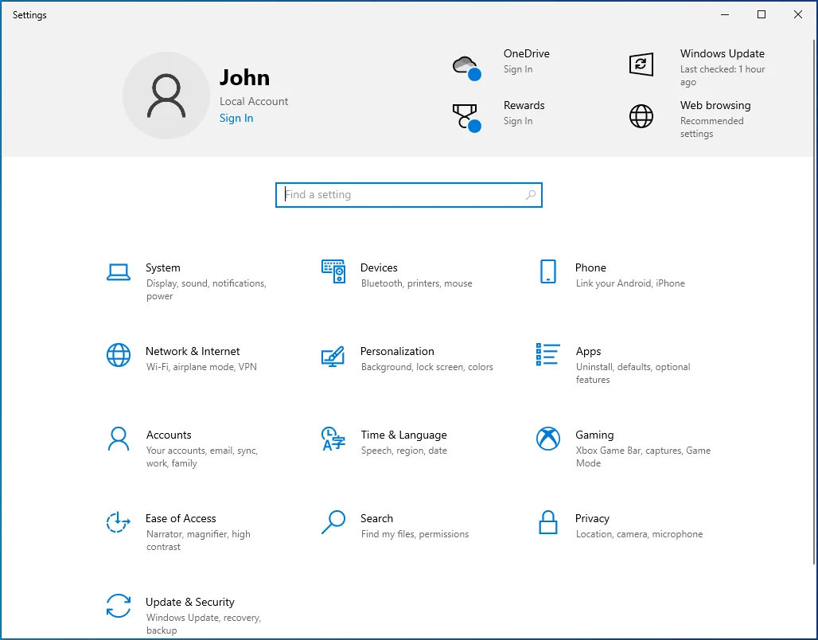Open the System laptop icon
Image resolution: width=818 pixels, height=640 pixels.
pos(119,272)
